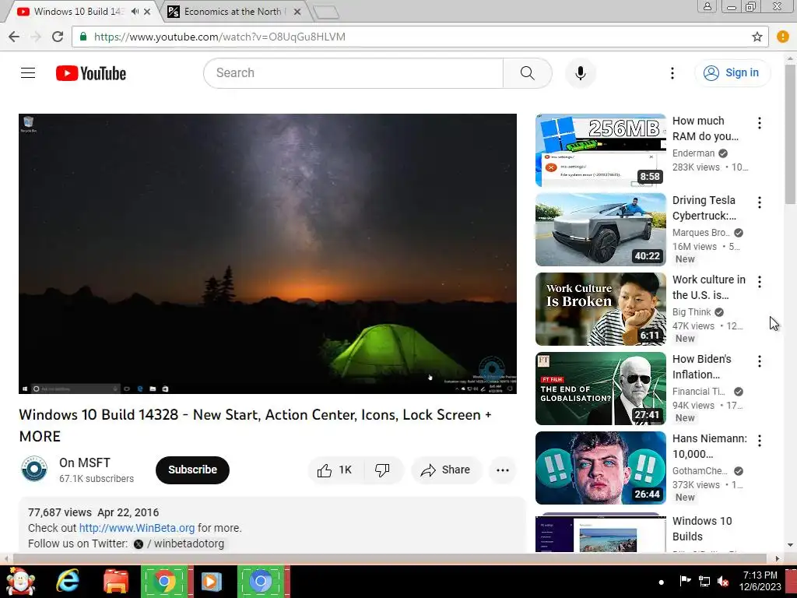This screenshot has width=797, height=598.
Task: Click the Santa start button
Action: coord(20,581)
